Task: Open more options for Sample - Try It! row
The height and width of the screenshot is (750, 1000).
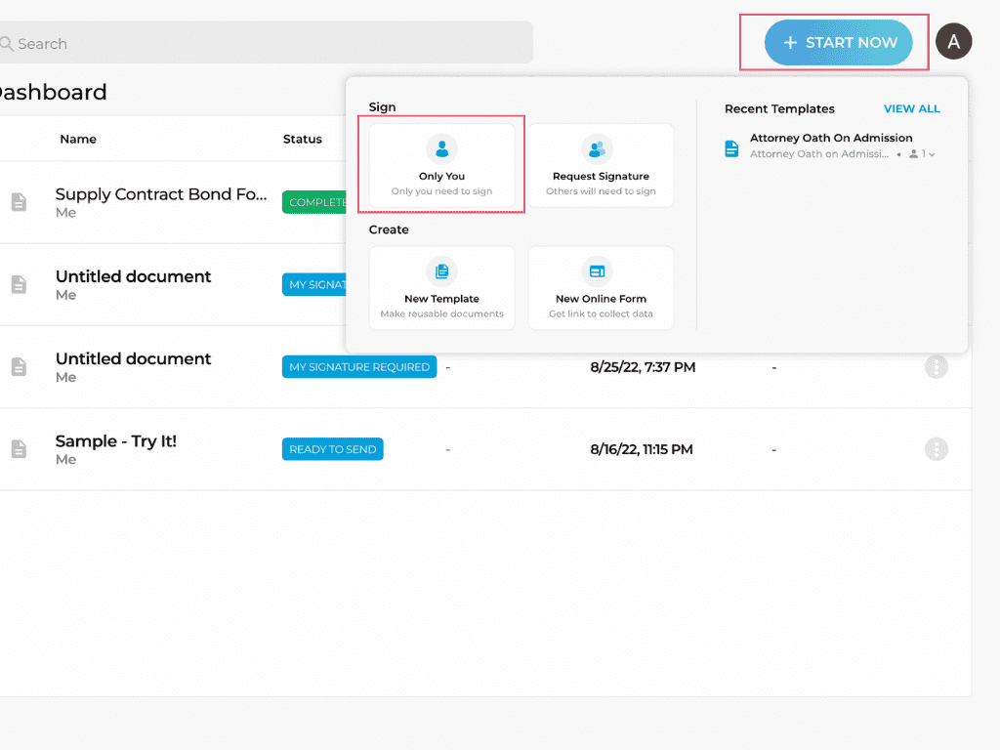Action: click(x=937, y=449)
